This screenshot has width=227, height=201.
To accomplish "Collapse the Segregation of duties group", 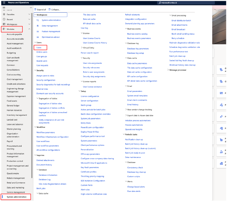I will pos(37,98).
